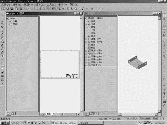The image size is (167, 125).
Task: Select the Rotate View icon
Action: click(x=83, y=9)
